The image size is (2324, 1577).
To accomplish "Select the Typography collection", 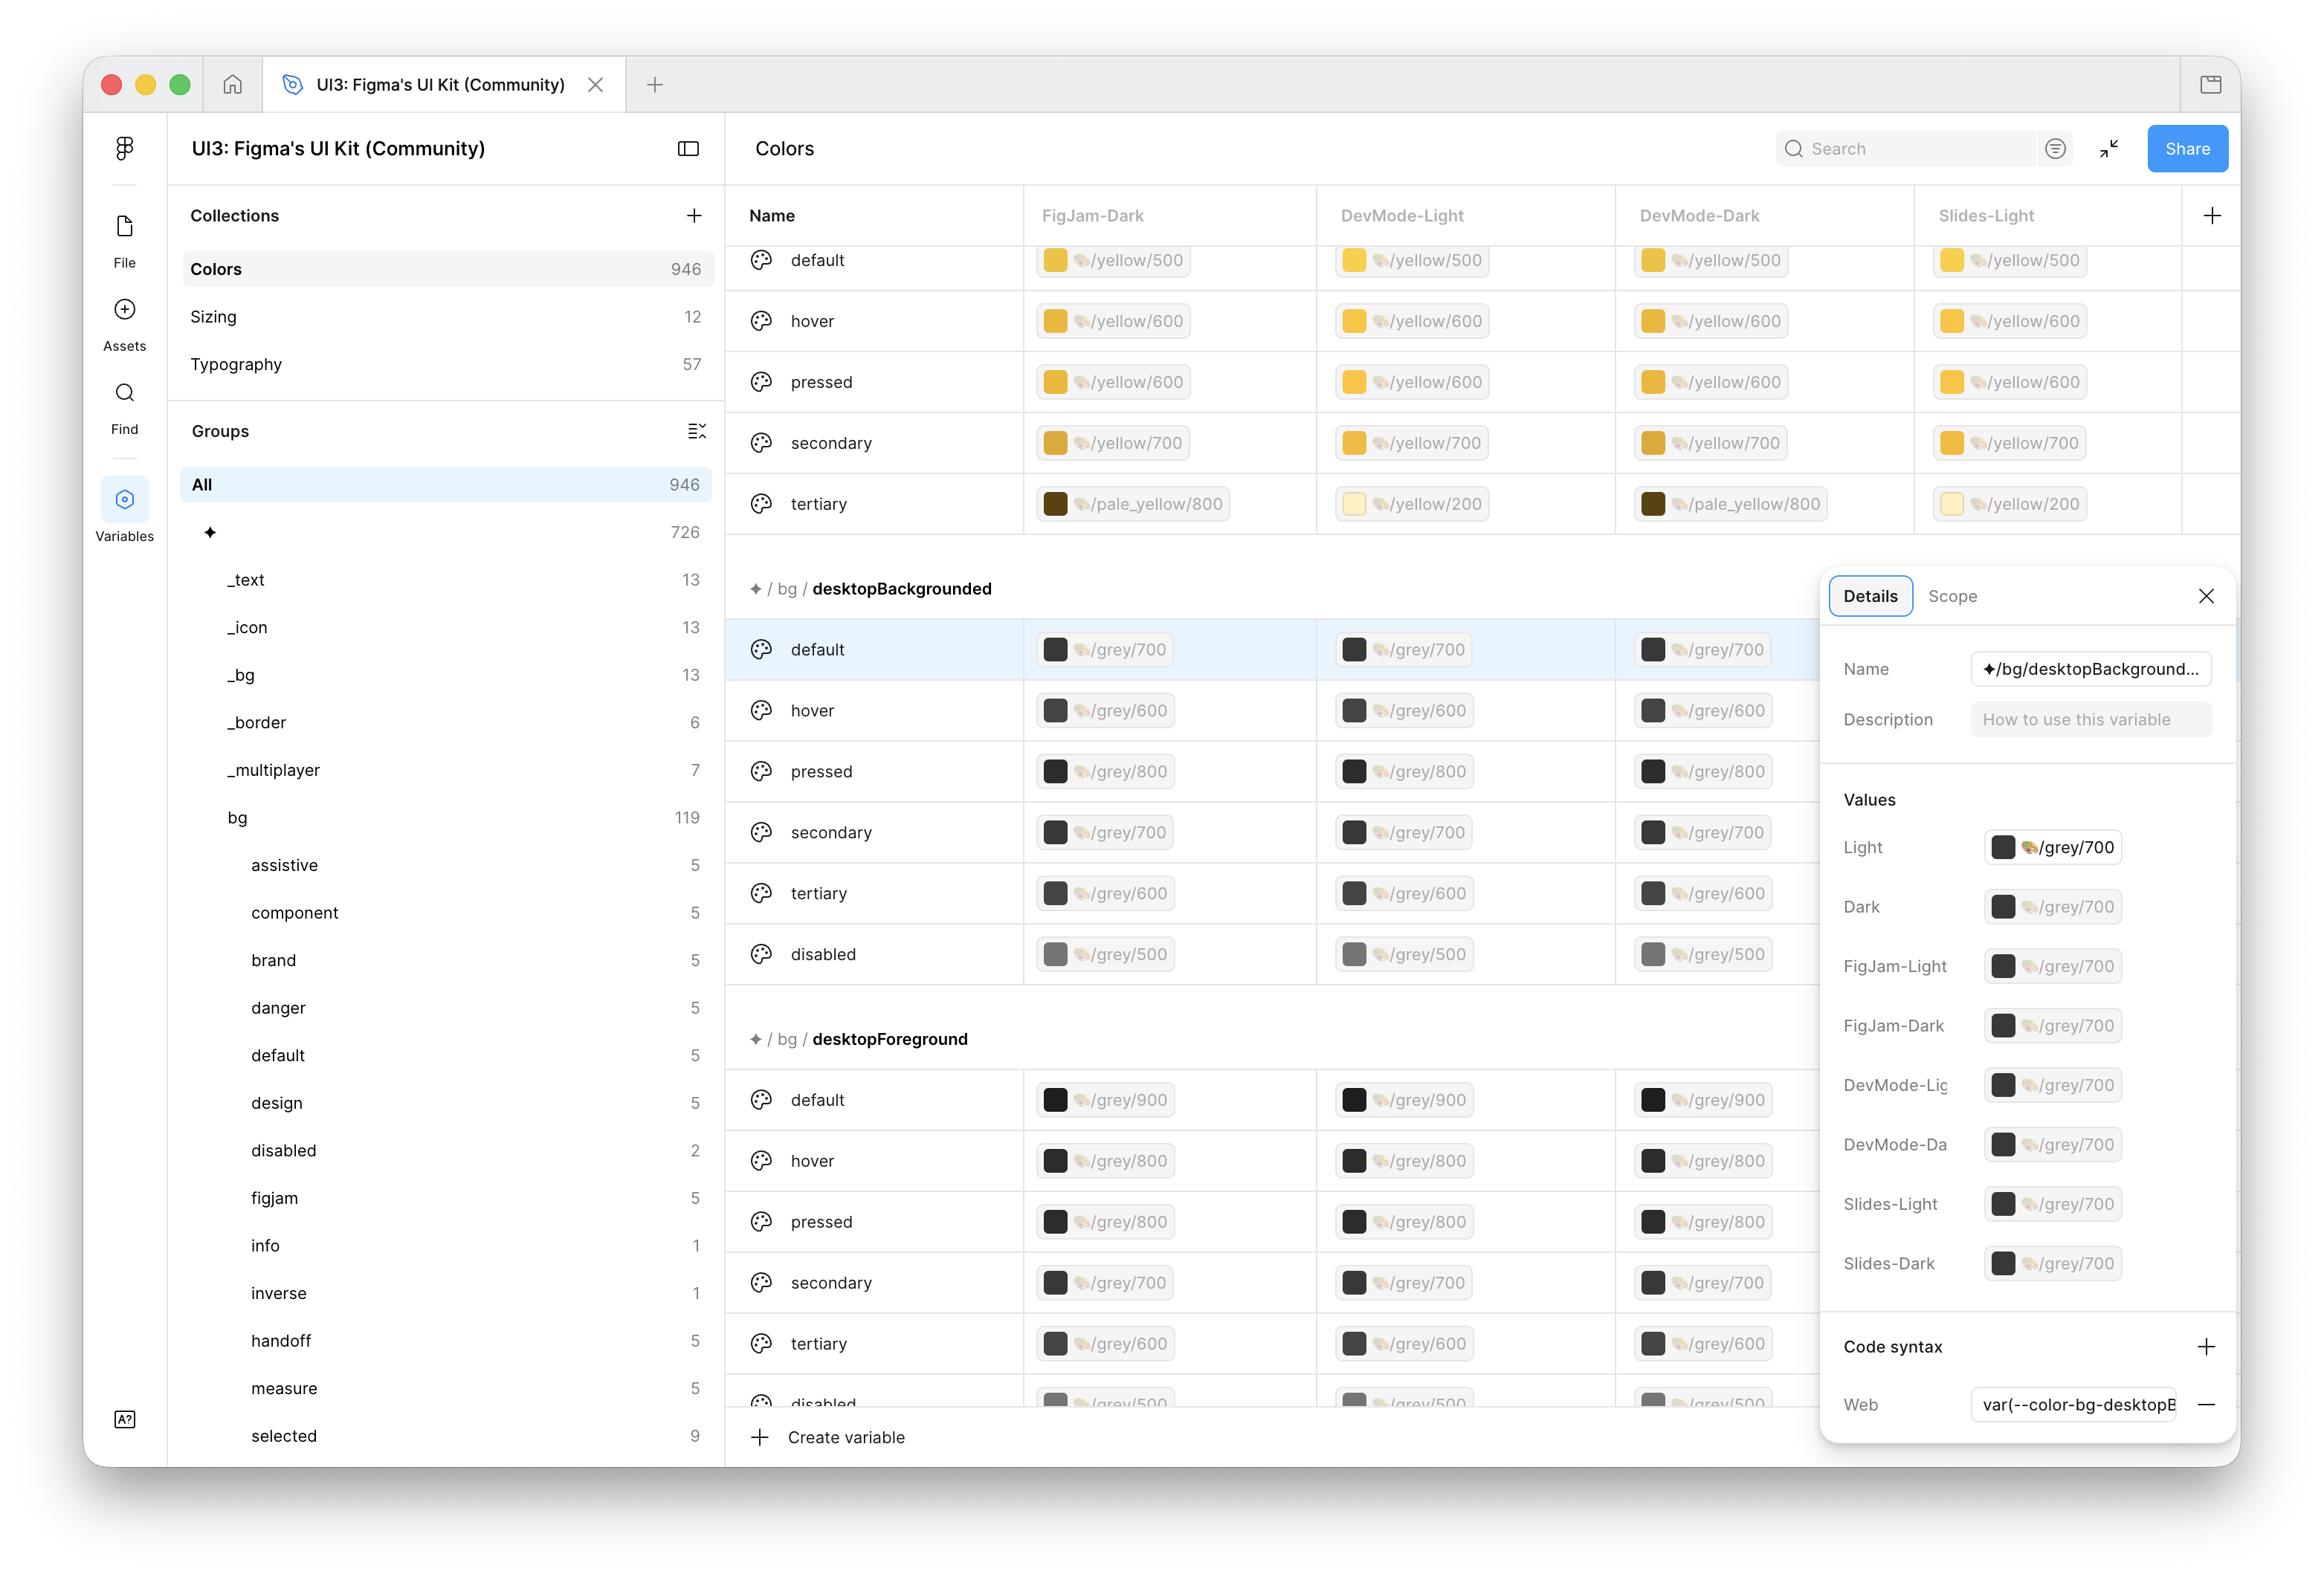I will (236, 363).
